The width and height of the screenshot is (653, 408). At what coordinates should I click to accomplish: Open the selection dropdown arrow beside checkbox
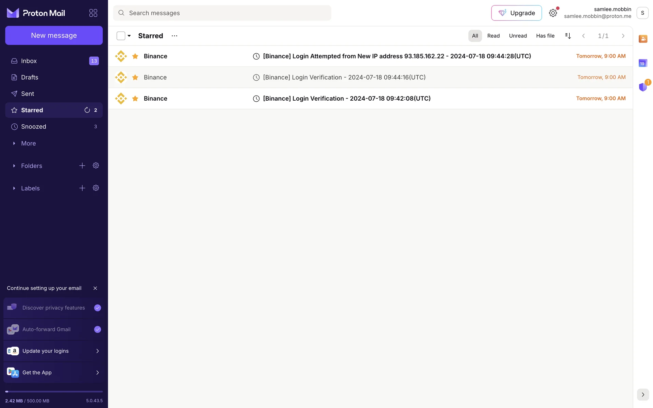pyautogui.click(x=129, y=36)
